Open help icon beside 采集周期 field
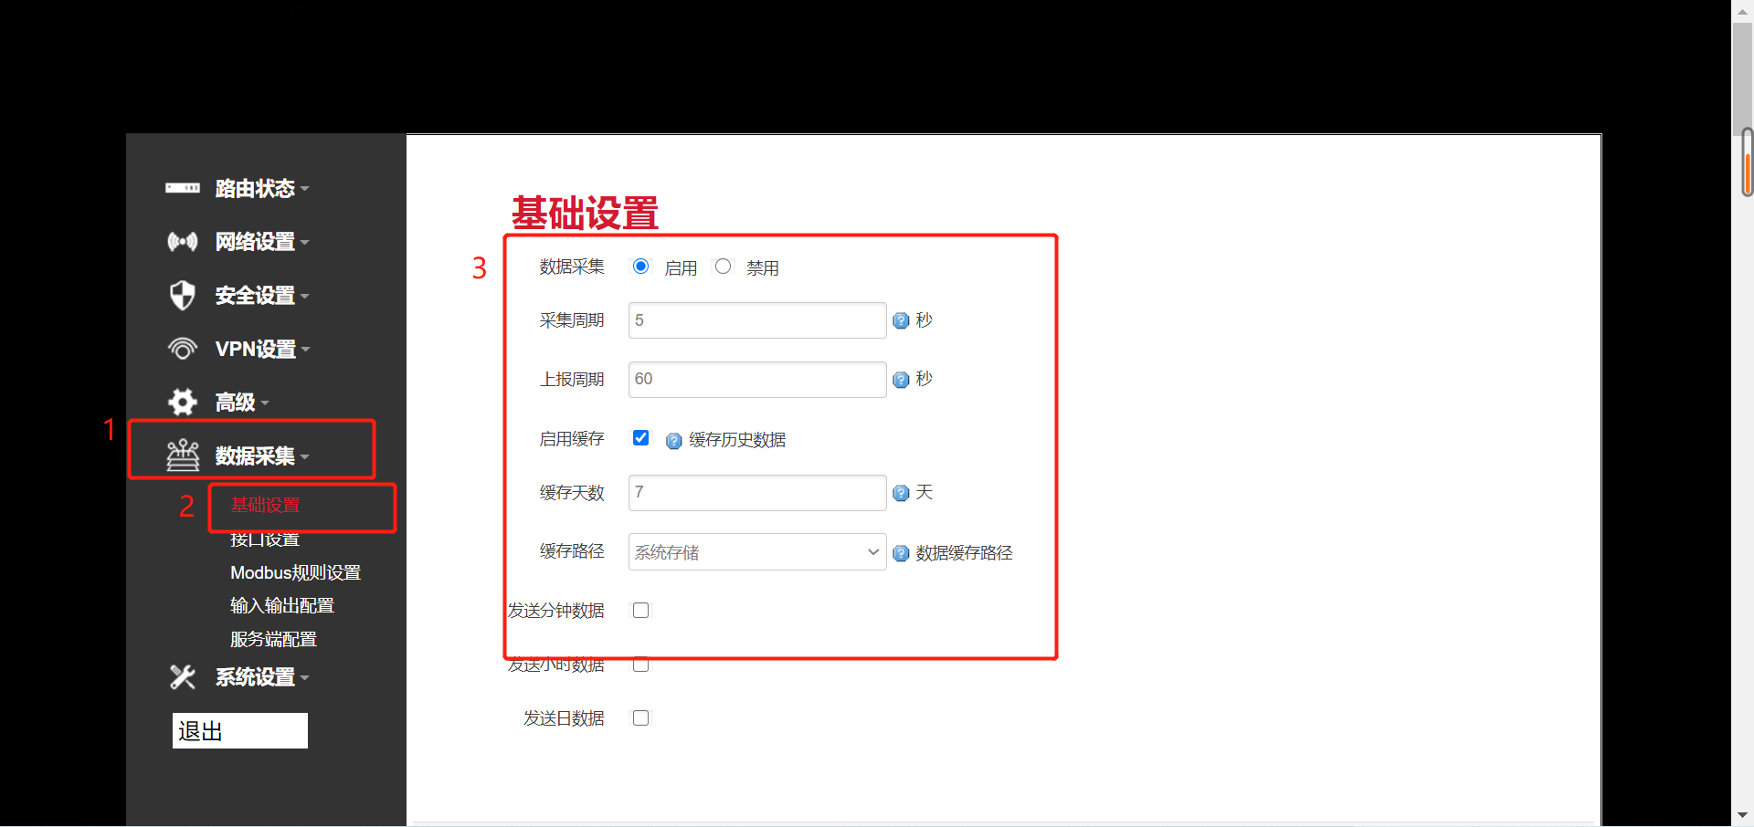This screenshot has width=1754, height=827. pos(902,320)
